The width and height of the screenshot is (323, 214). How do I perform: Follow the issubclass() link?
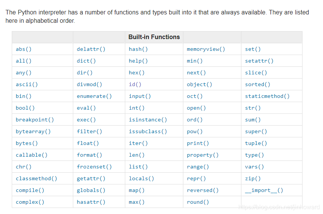coord(148,131)
